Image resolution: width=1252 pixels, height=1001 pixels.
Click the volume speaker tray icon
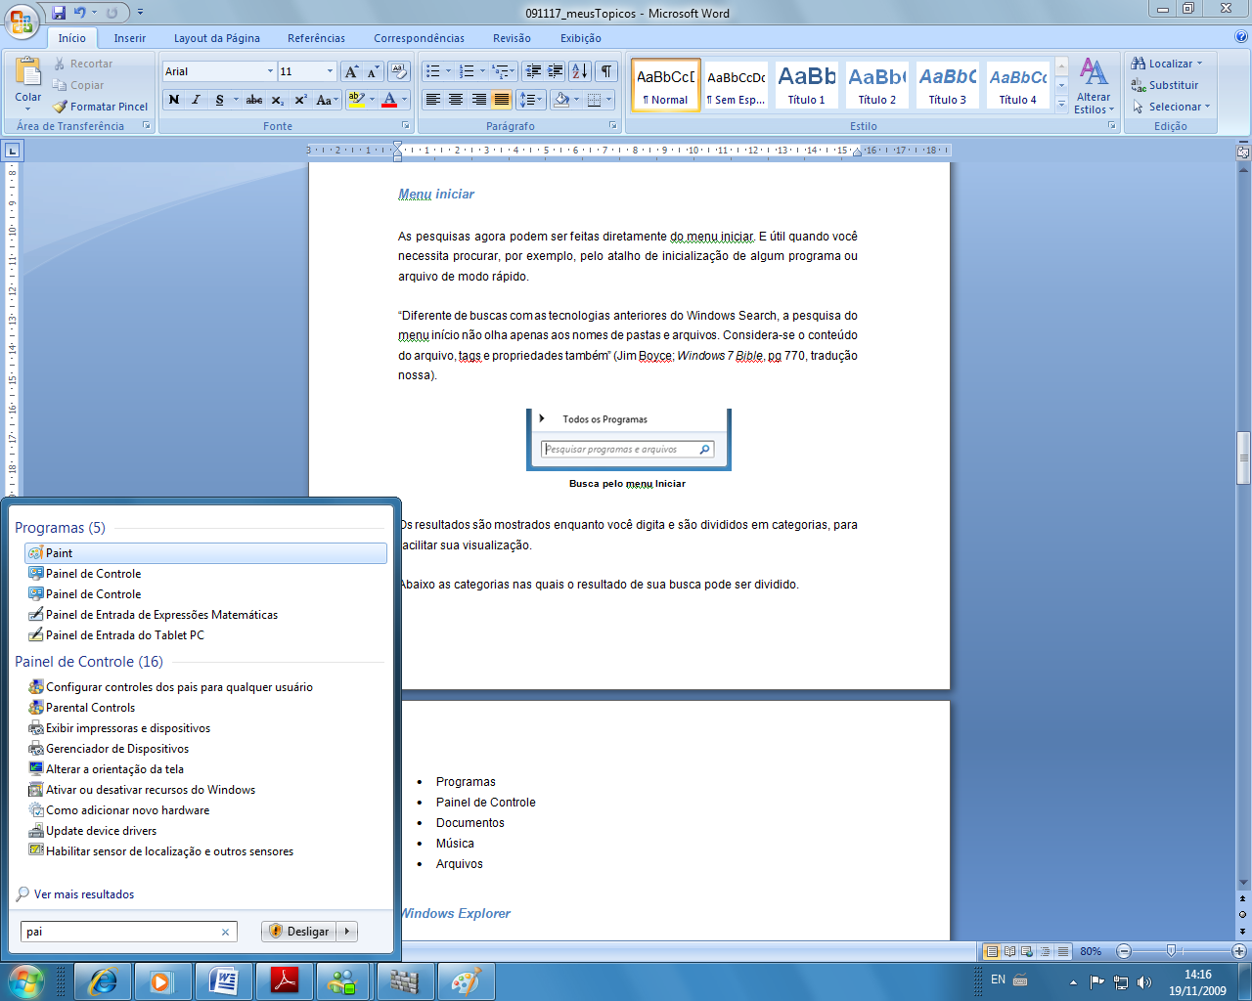1145,981
